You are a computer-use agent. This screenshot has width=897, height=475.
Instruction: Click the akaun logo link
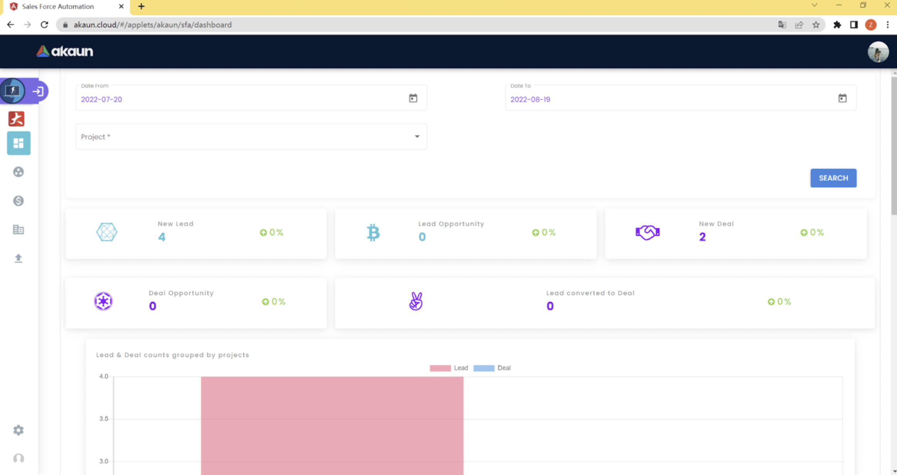click(x=65, y=51)
